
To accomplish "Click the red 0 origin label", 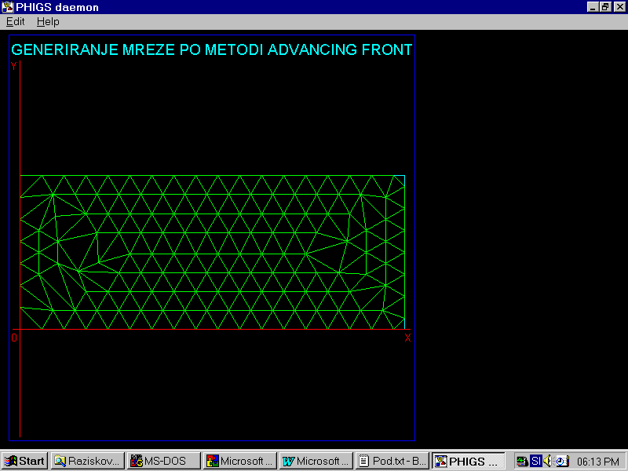I will [x=14, y=338].
